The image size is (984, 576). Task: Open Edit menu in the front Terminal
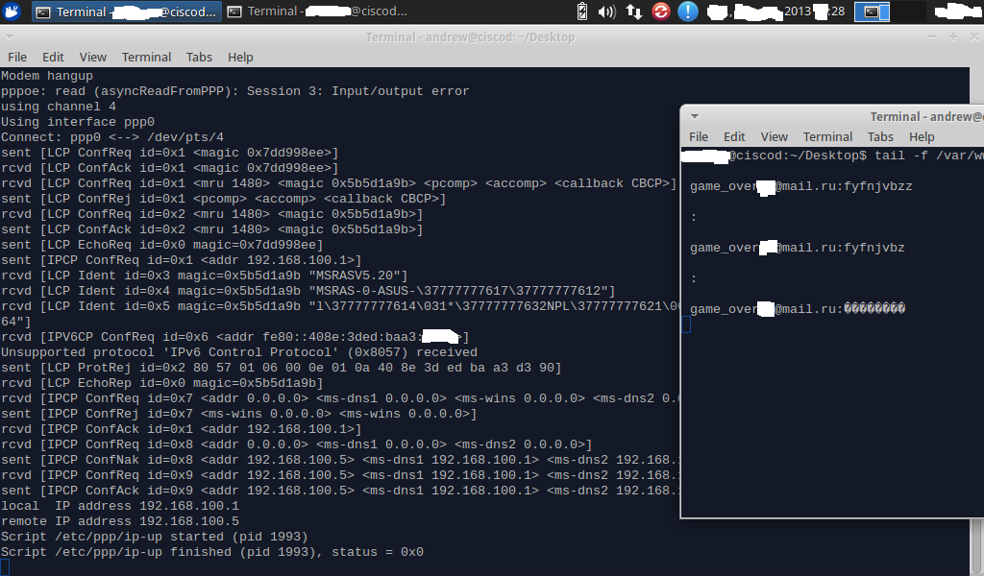[734, 136]
